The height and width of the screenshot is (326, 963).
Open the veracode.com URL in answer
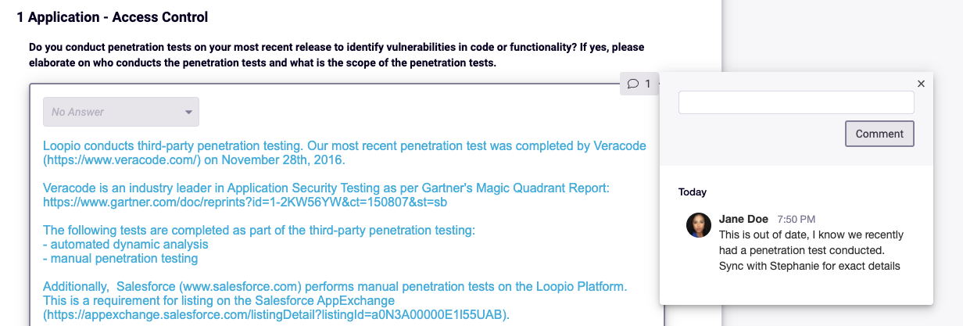click(x=123, y=160)
